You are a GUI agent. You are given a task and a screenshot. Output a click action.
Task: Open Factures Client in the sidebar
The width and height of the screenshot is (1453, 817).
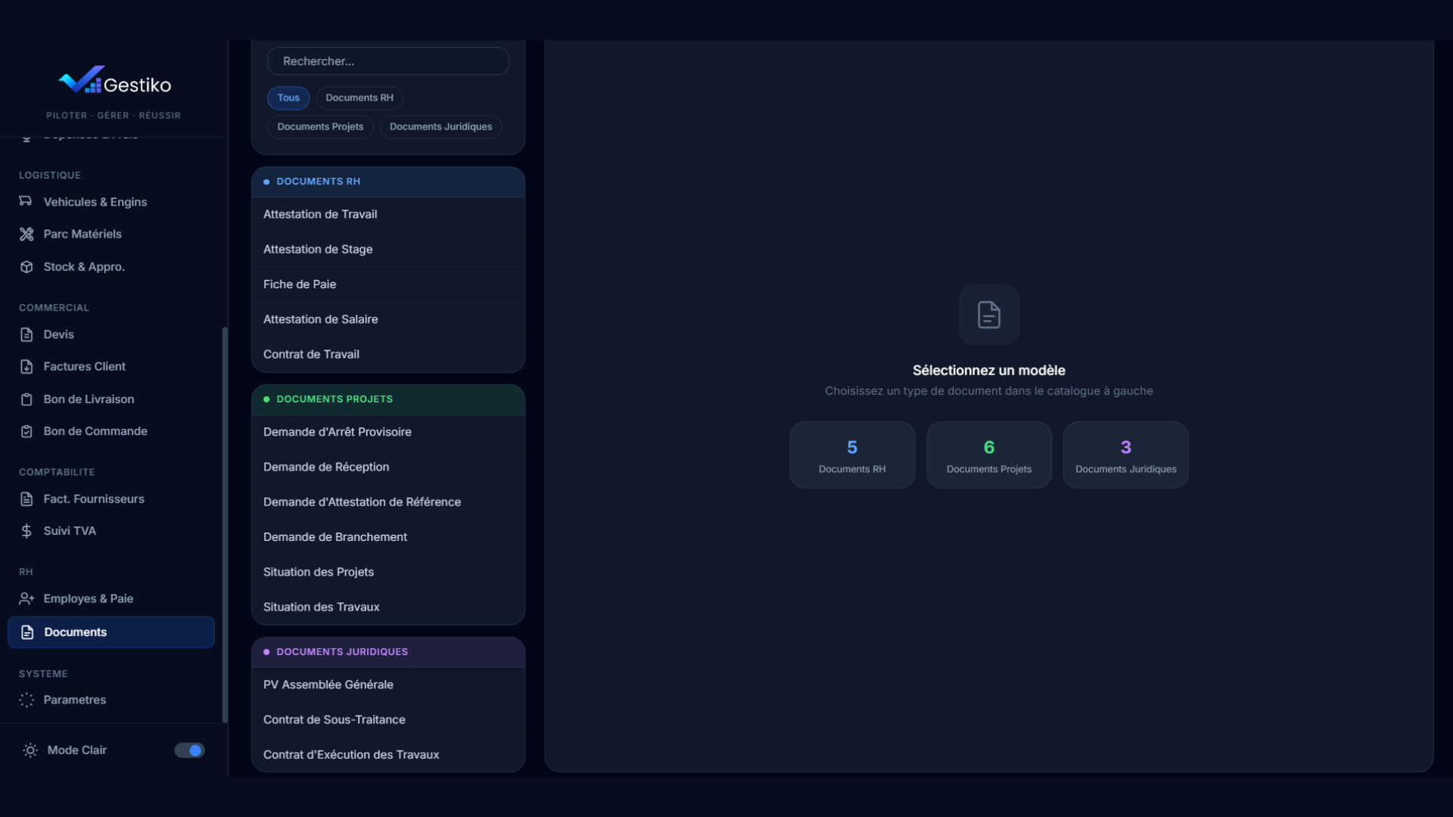click(x=84, y=366)
